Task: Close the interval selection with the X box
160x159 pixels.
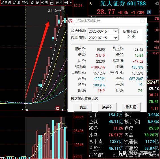Action: click(x=63, y=8)
